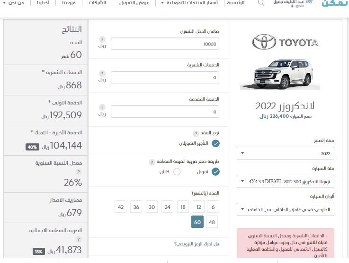349x263 pixels.
Task: Open the فئة السيارة car category dropdown
Action: (286, 181)
